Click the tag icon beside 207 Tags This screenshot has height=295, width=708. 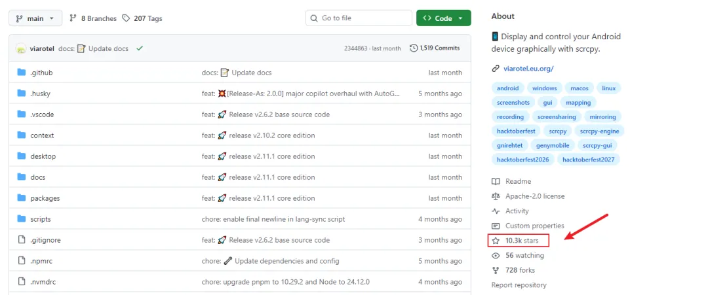click(126, 18)
